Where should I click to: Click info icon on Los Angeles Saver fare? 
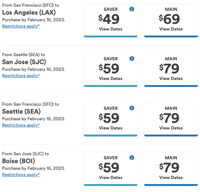point(132,9)
